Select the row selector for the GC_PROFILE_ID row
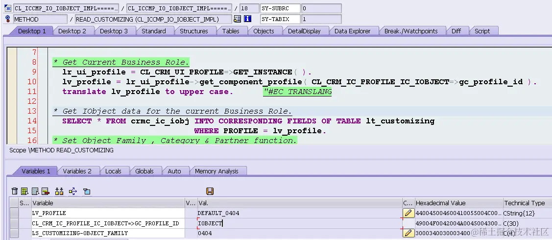Image resolution: width=552 pixels, height=240 pixels. pos(14,223)
